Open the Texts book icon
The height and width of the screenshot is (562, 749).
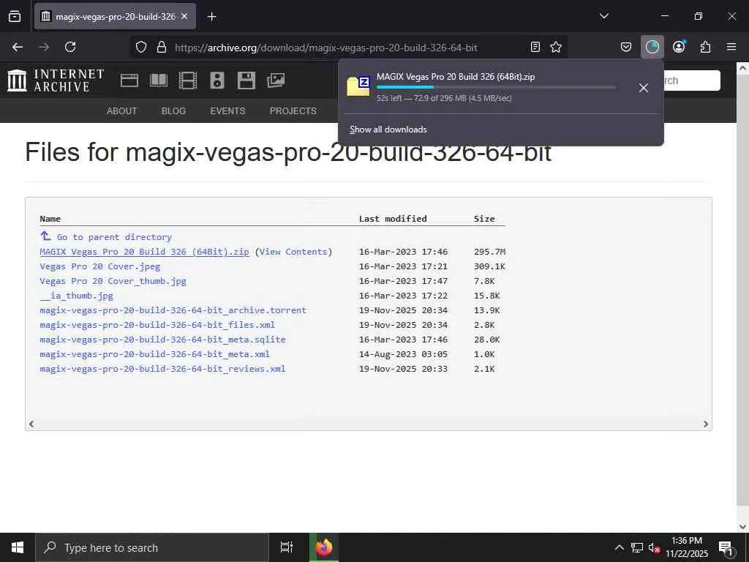[159, 80]
